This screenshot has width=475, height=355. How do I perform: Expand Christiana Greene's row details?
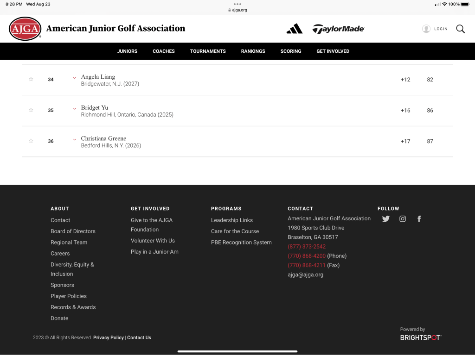[x=75, y=139]
